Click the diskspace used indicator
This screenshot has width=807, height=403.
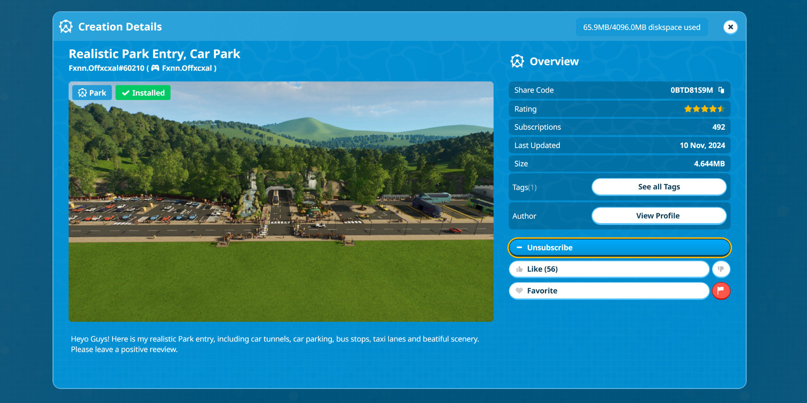click(x=642, y=27)
